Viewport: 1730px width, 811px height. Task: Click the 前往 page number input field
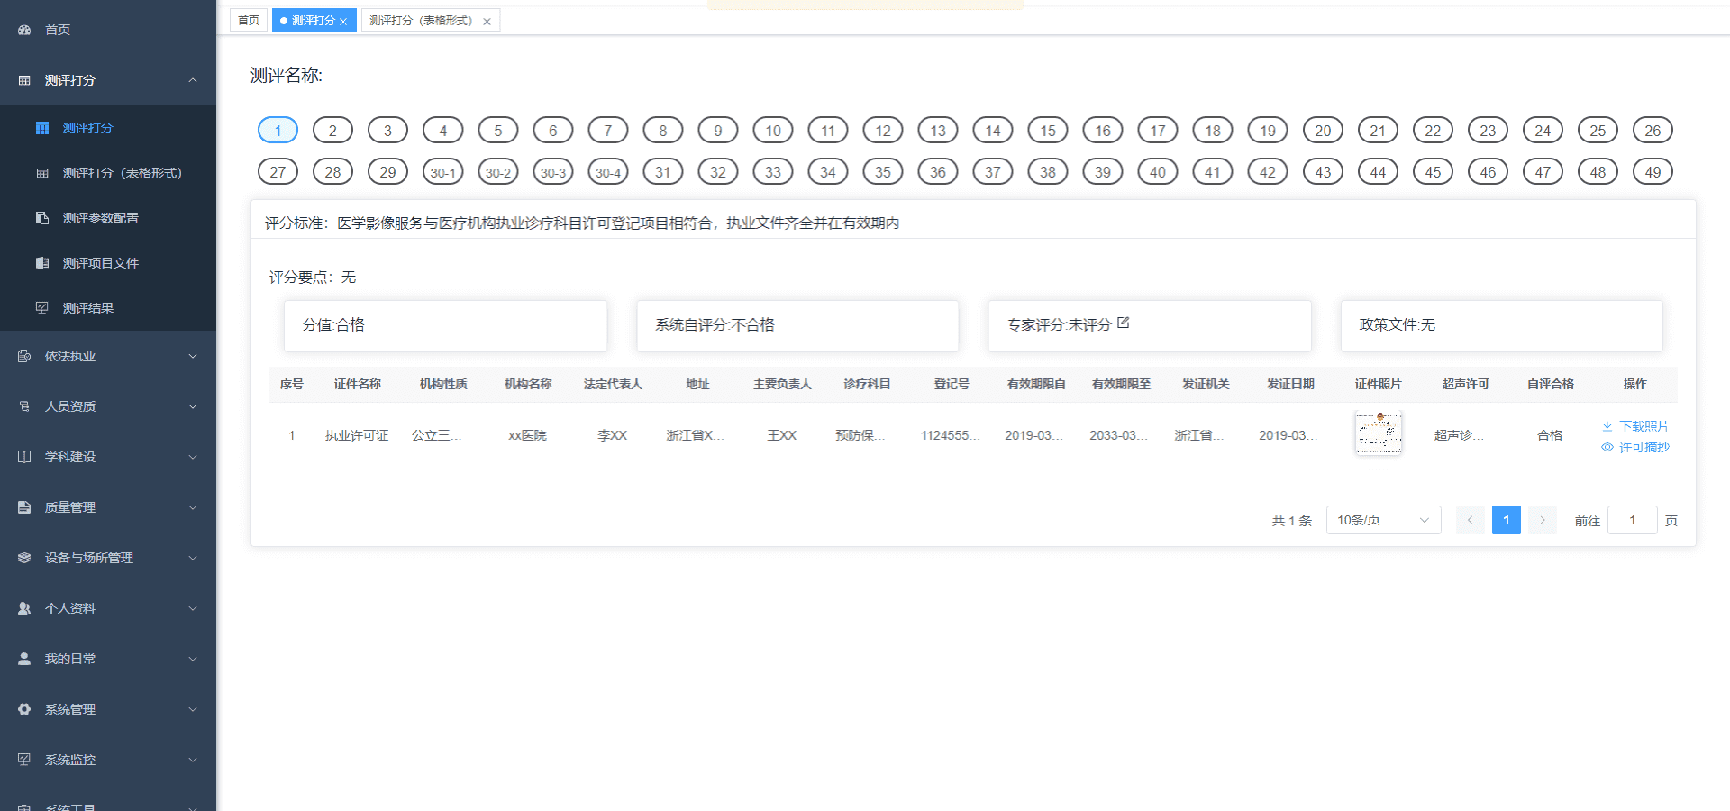[1632, 520]
